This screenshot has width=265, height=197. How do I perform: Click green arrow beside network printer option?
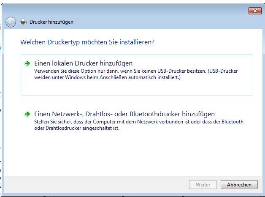click(x=27, y=114)
